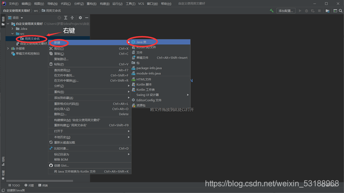Open the 终端 terminal tool window

click(43, 186)
